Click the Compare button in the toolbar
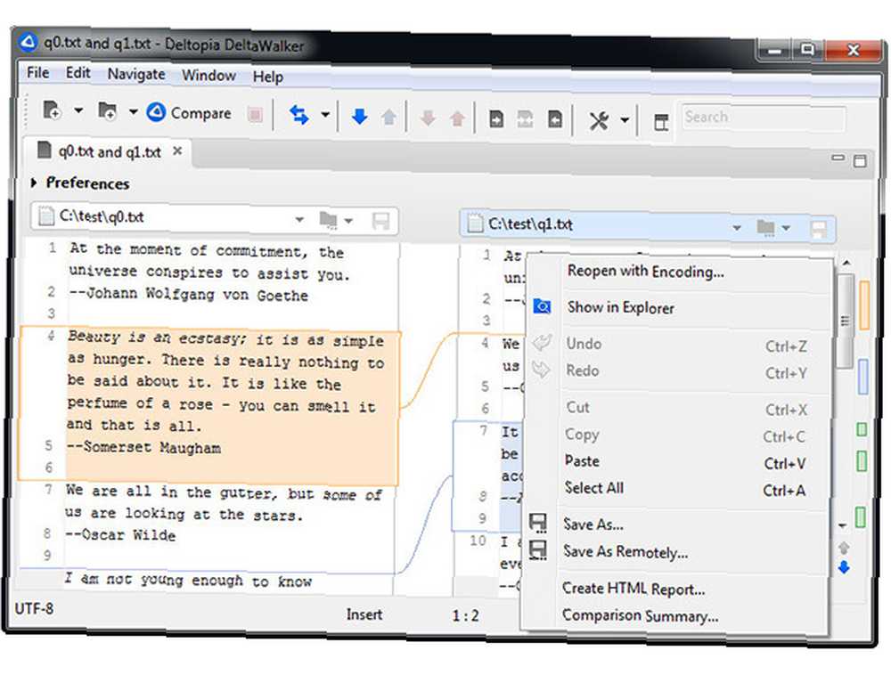 tap(189, 113)
